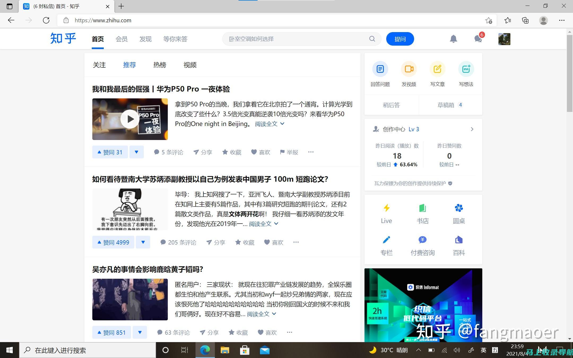Screen dimensions: 573x358
Task: Expand 创作中心 chevron arrow
Action: pyautogui.click(x=472, y=129)
